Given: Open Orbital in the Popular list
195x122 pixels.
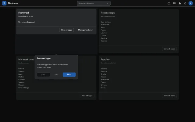Looking at the screenshot, I should [x=103, y=74].
